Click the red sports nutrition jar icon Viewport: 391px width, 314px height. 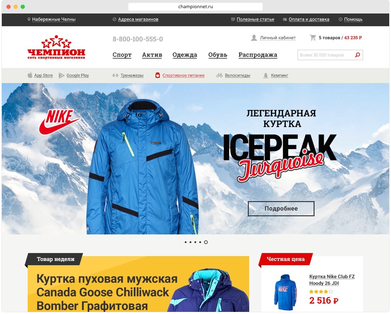[157, 75]
